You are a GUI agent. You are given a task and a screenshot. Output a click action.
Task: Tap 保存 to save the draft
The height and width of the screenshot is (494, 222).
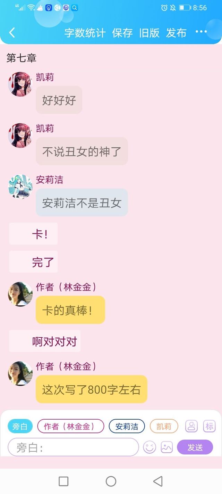coord(122,33)
